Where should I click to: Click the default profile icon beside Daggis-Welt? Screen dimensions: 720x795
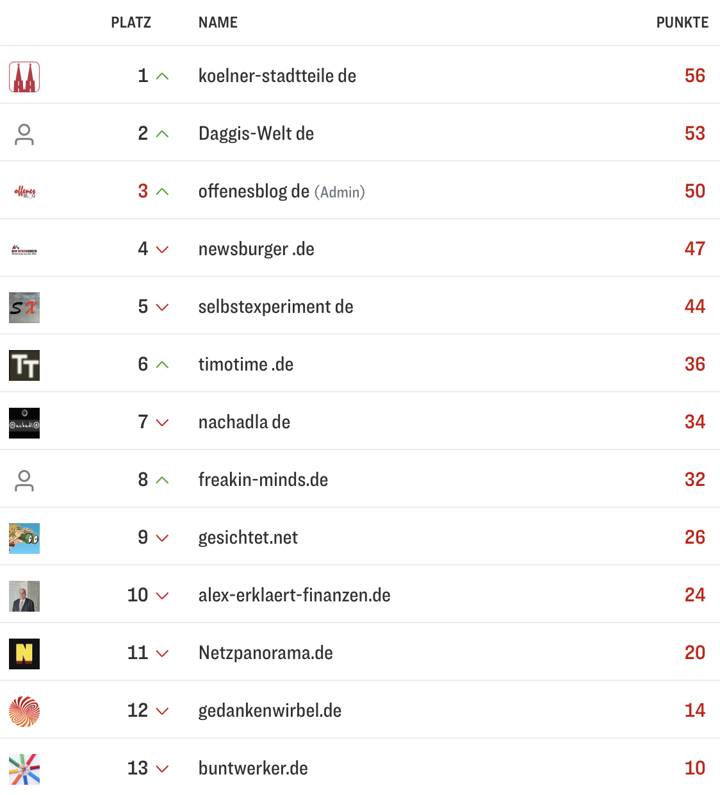pyautogui.click(x=24, y=133)
